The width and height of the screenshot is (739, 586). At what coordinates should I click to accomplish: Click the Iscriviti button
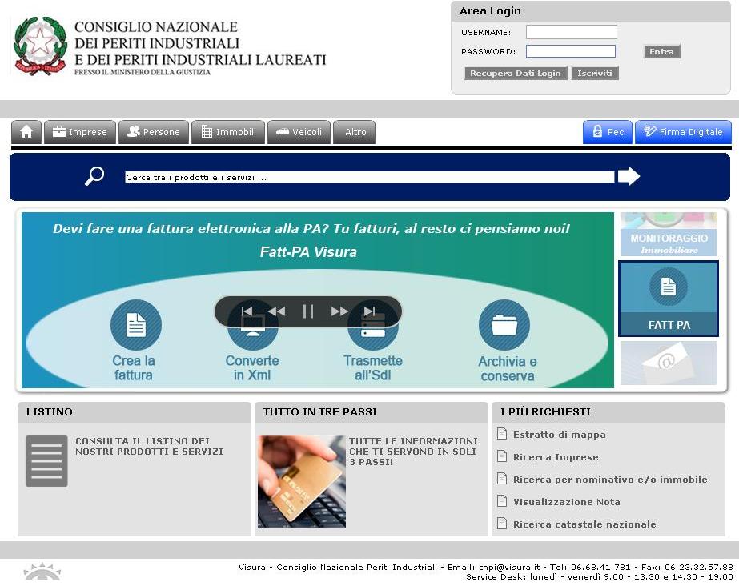click(x=595, y=74)
